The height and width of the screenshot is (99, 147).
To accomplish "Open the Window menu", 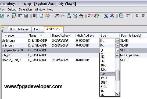I will tap(40, 9).
